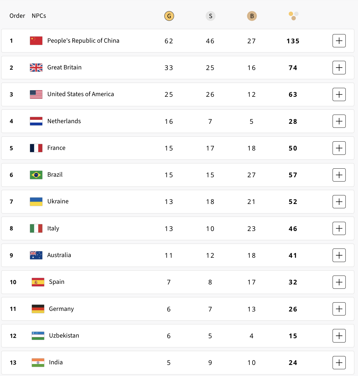
Task: Expand the Spain row with plus button
Action: [x=339, y=282]
